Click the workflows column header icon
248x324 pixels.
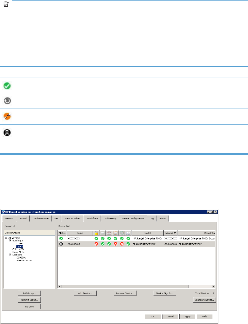coord(122,233)
